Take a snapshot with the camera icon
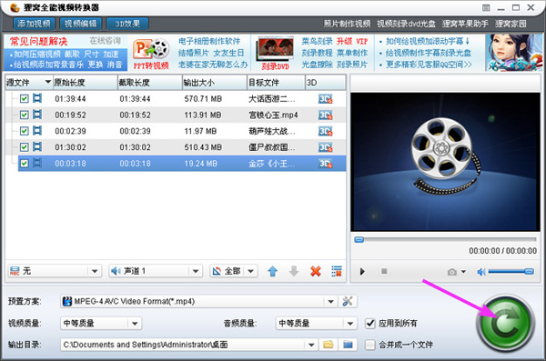The width and height of the screenshot is (546, 361). coord(452,272)
